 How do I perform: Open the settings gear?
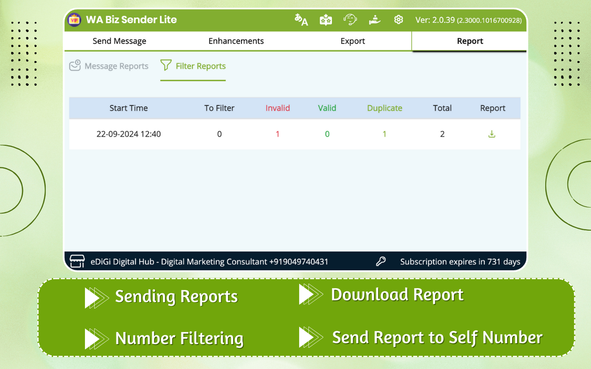[x=398, y=19]
